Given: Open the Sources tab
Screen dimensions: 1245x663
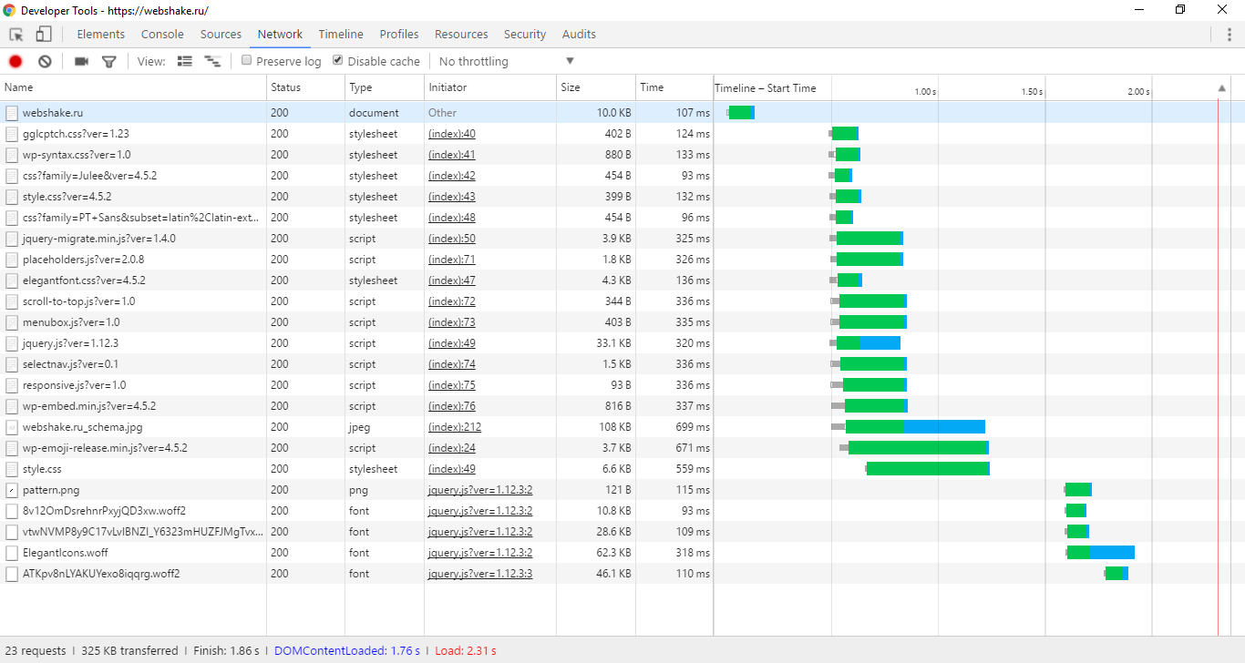Looking at the screenshot, I should pyautogui.click(x=221, y=35).
